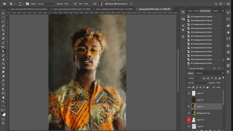Open the layer Opacity dropdown arrow
The image size is (233, 131).
pyautogui.click(x=223, y=83)
